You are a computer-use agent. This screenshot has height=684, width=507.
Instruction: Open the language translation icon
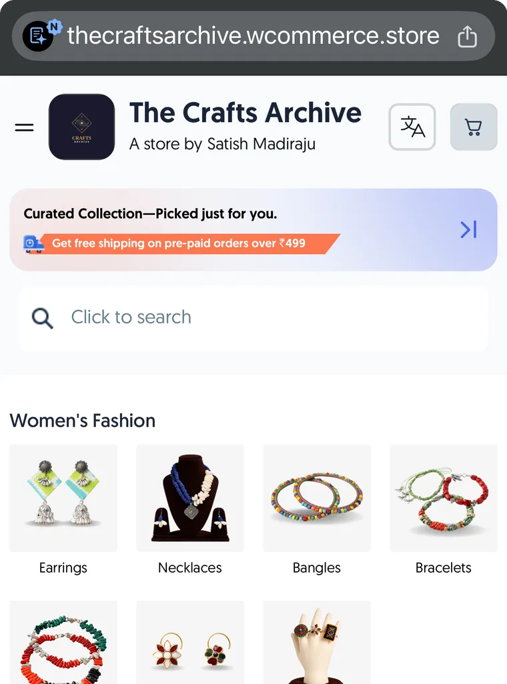pyautogui.click(x=412, y=127)
